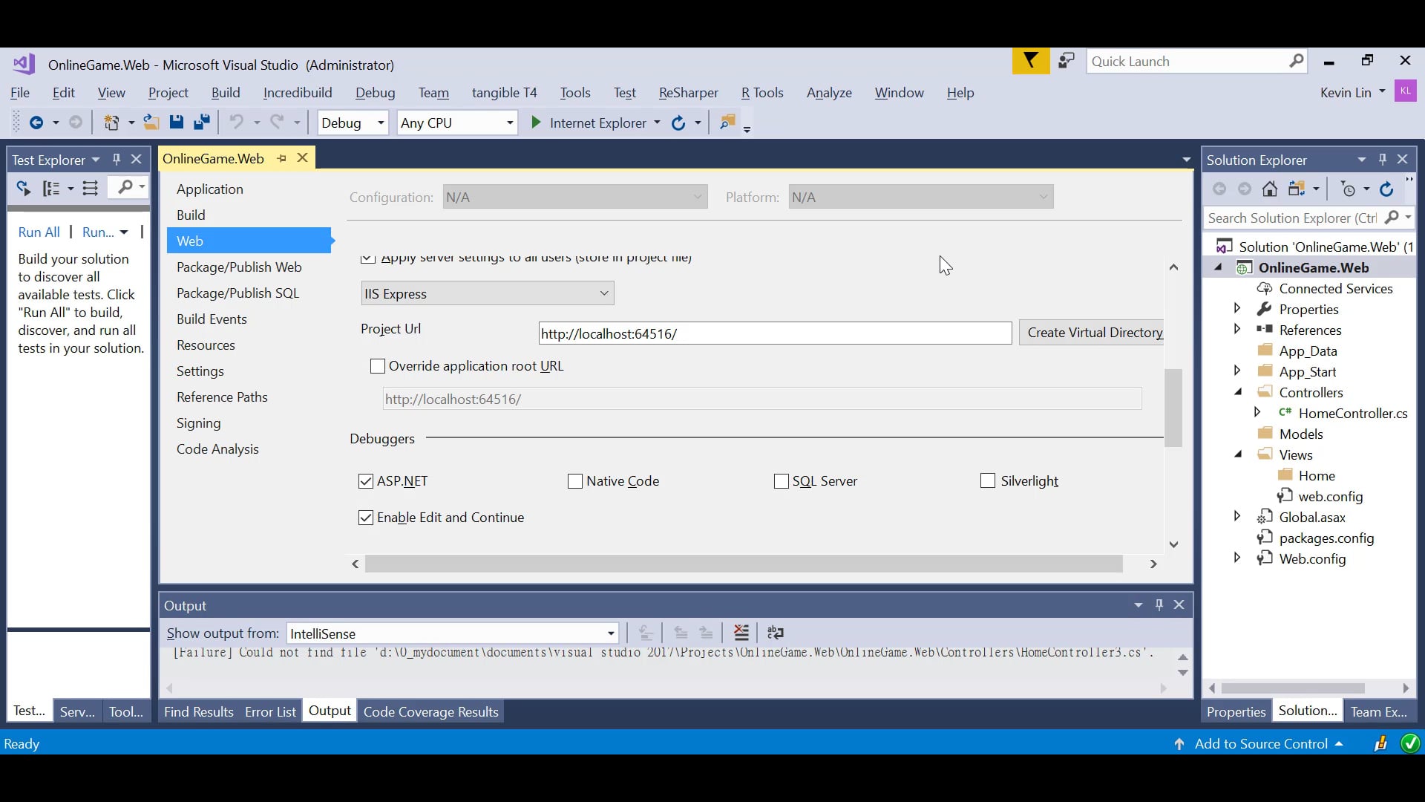
Task: Click the Save All icon in the toolbar
Action: 202,123
